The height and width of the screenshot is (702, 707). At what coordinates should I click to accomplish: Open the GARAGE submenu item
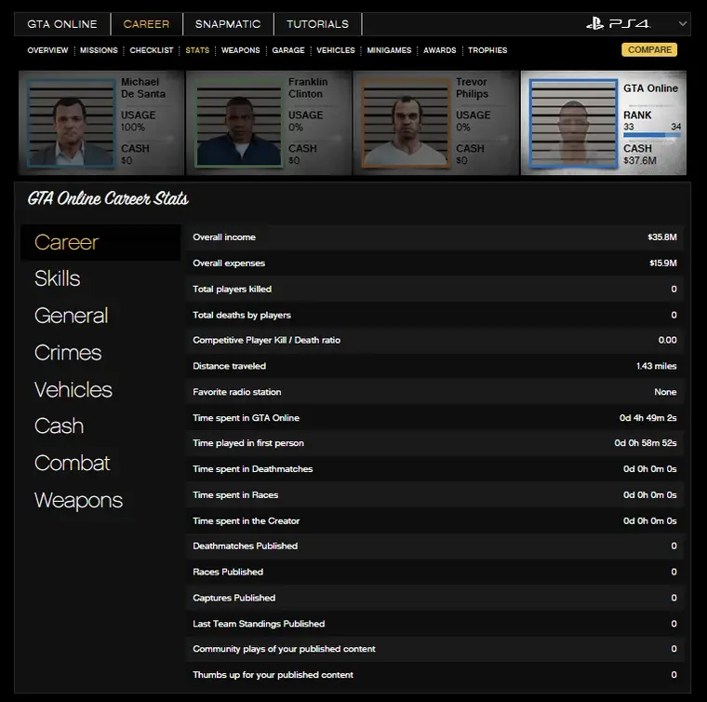(288, 50)
